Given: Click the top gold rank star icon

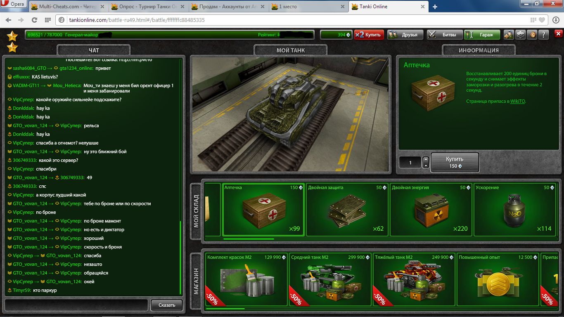Looking at the screenshot, I should pos(13,36).
